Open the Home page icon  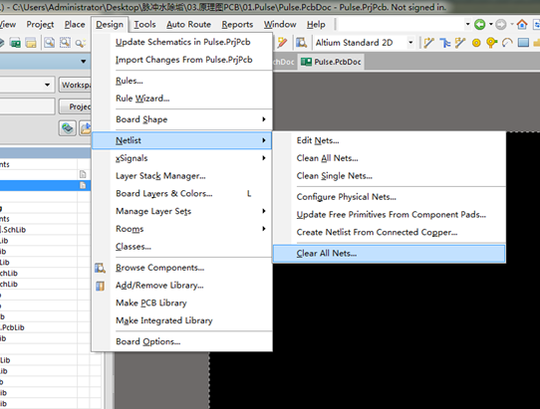pyautogui.click(x=522, y=25)
